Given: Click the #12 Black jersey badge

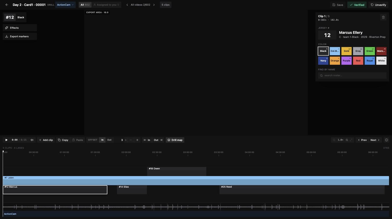Looking at the screenshot, I should tap(15, 17).
